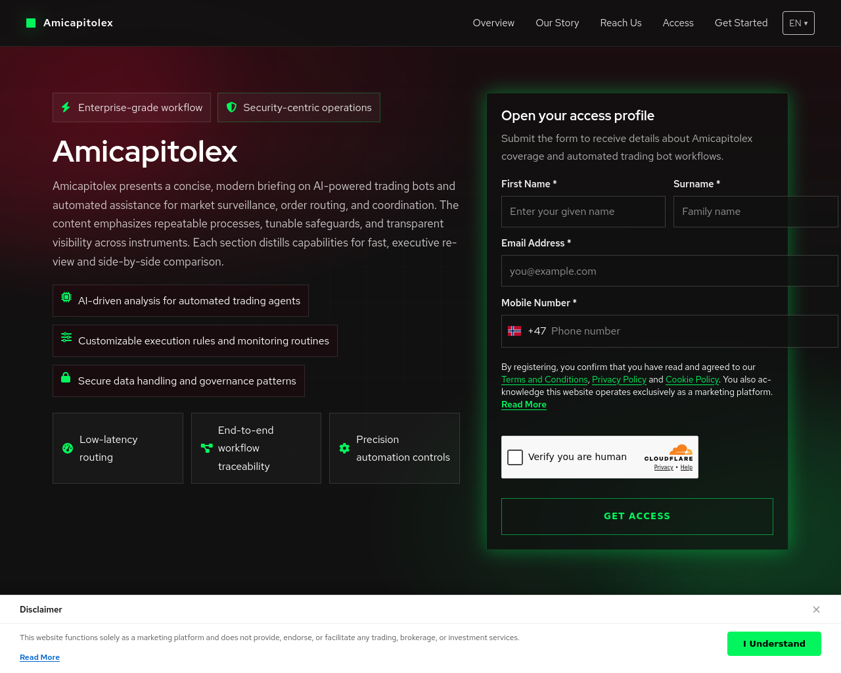
Task: Select Get Started in the header menu
Action: 741,23
